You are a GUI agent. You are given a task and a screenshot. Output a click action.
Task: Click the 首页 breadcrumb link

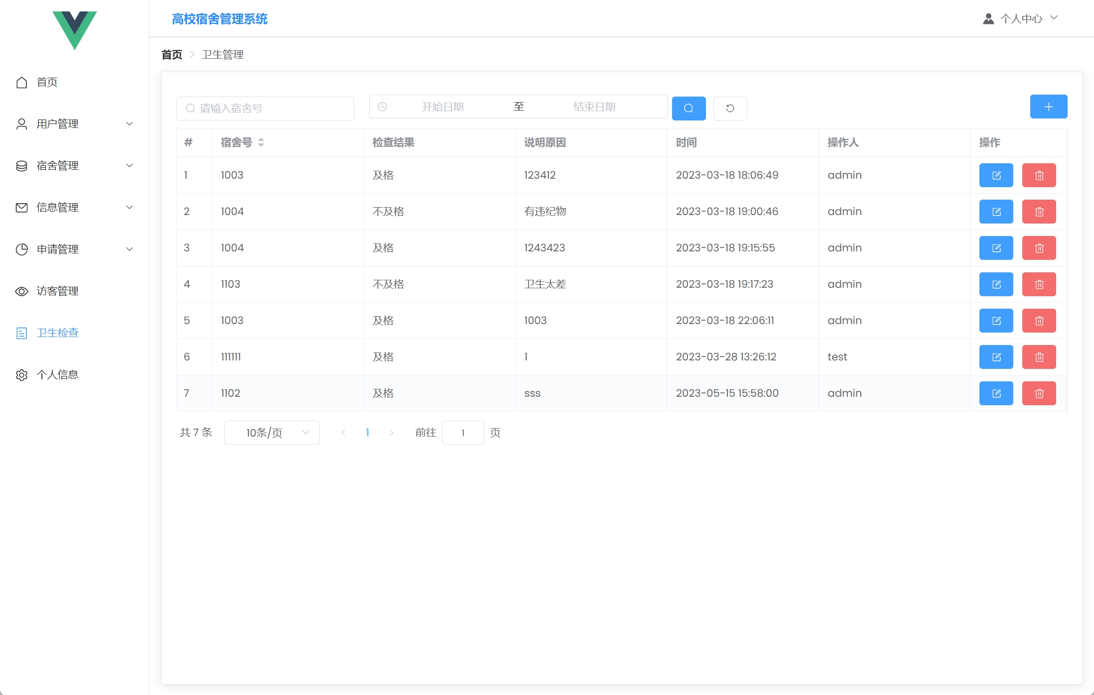[x=172, y=55]
